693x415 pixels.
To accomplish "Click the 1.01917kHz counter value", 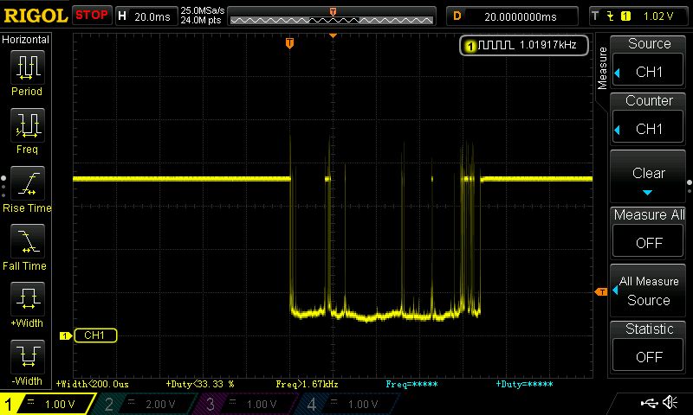I will pyautogui.click(x=548, y=45).
